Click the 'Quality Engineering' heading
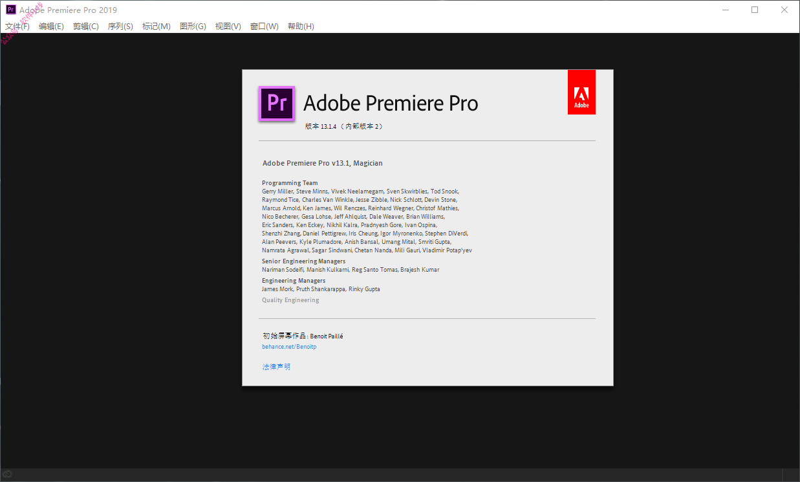Image resolution: width=800 pixels, height=482 pixels. [290, 300]
